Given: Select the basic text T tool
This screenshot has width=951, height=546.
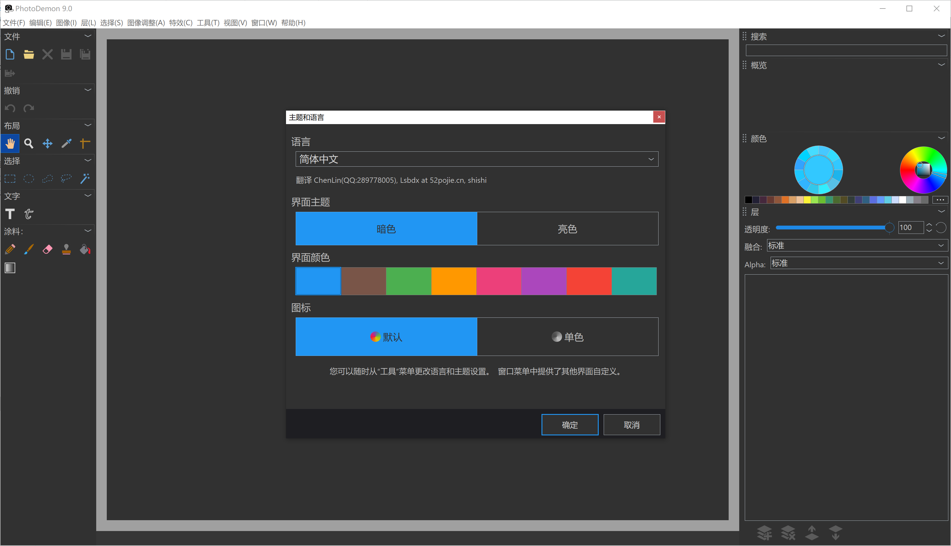Looking at the screenshot, I should [x=10, y=214].
